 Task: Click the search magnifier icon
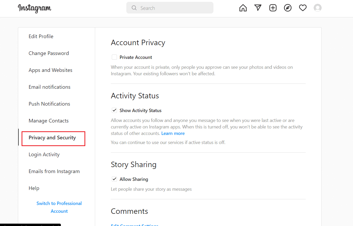point(134,8)
